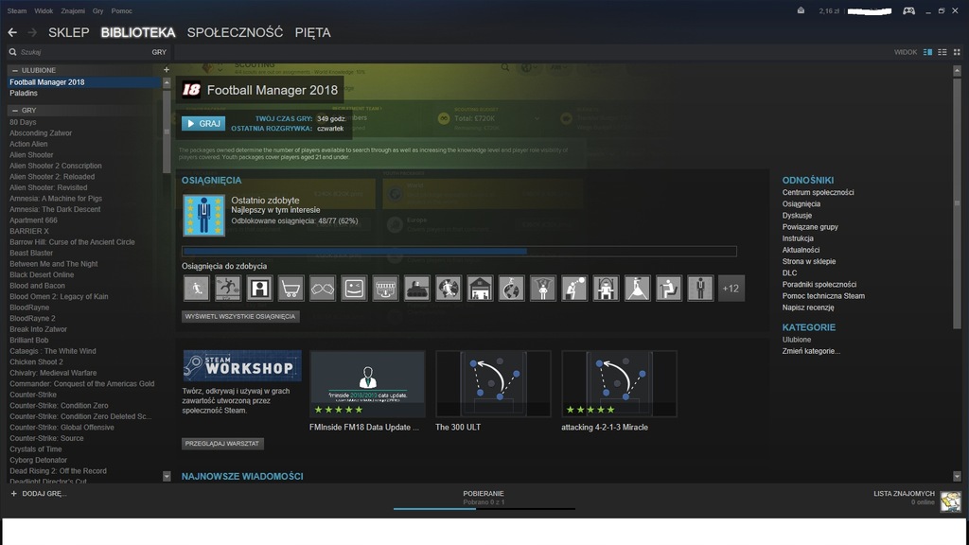969x545 pixels.
Task: Click the main page vertical scrollbar
Action: tap(957, 204)
